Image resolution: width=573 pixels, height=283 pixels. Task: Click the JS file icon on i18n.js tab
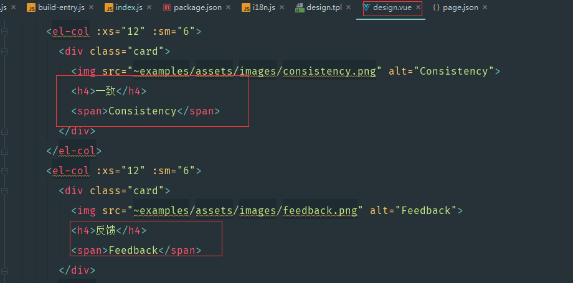pyautogui.click(x=246, y=7)
